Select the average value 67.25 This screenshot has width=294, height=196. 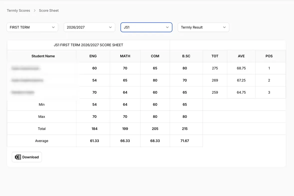241,80
